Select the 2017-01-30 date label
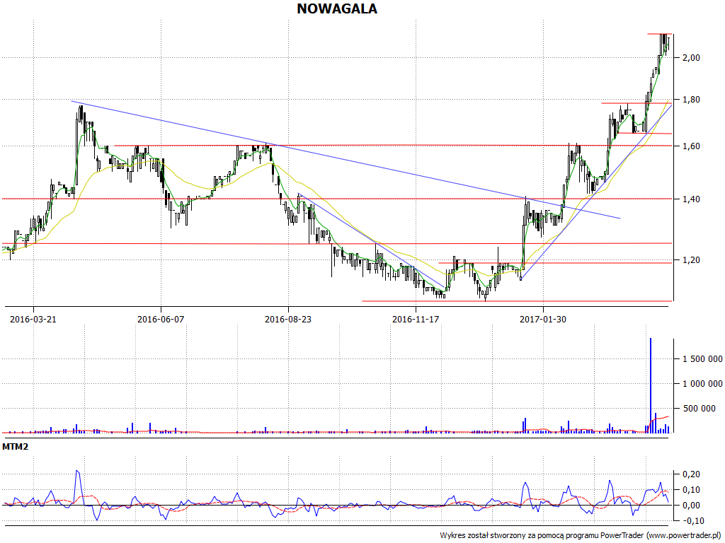 pyautogui.click(x=543, y=319)
